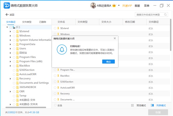Click AutoLoadOBR folder icon in file list

point(58,88)
